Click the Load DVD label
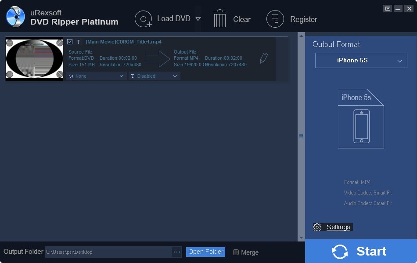This screenshot has width=417, height=263. [174, 18]
